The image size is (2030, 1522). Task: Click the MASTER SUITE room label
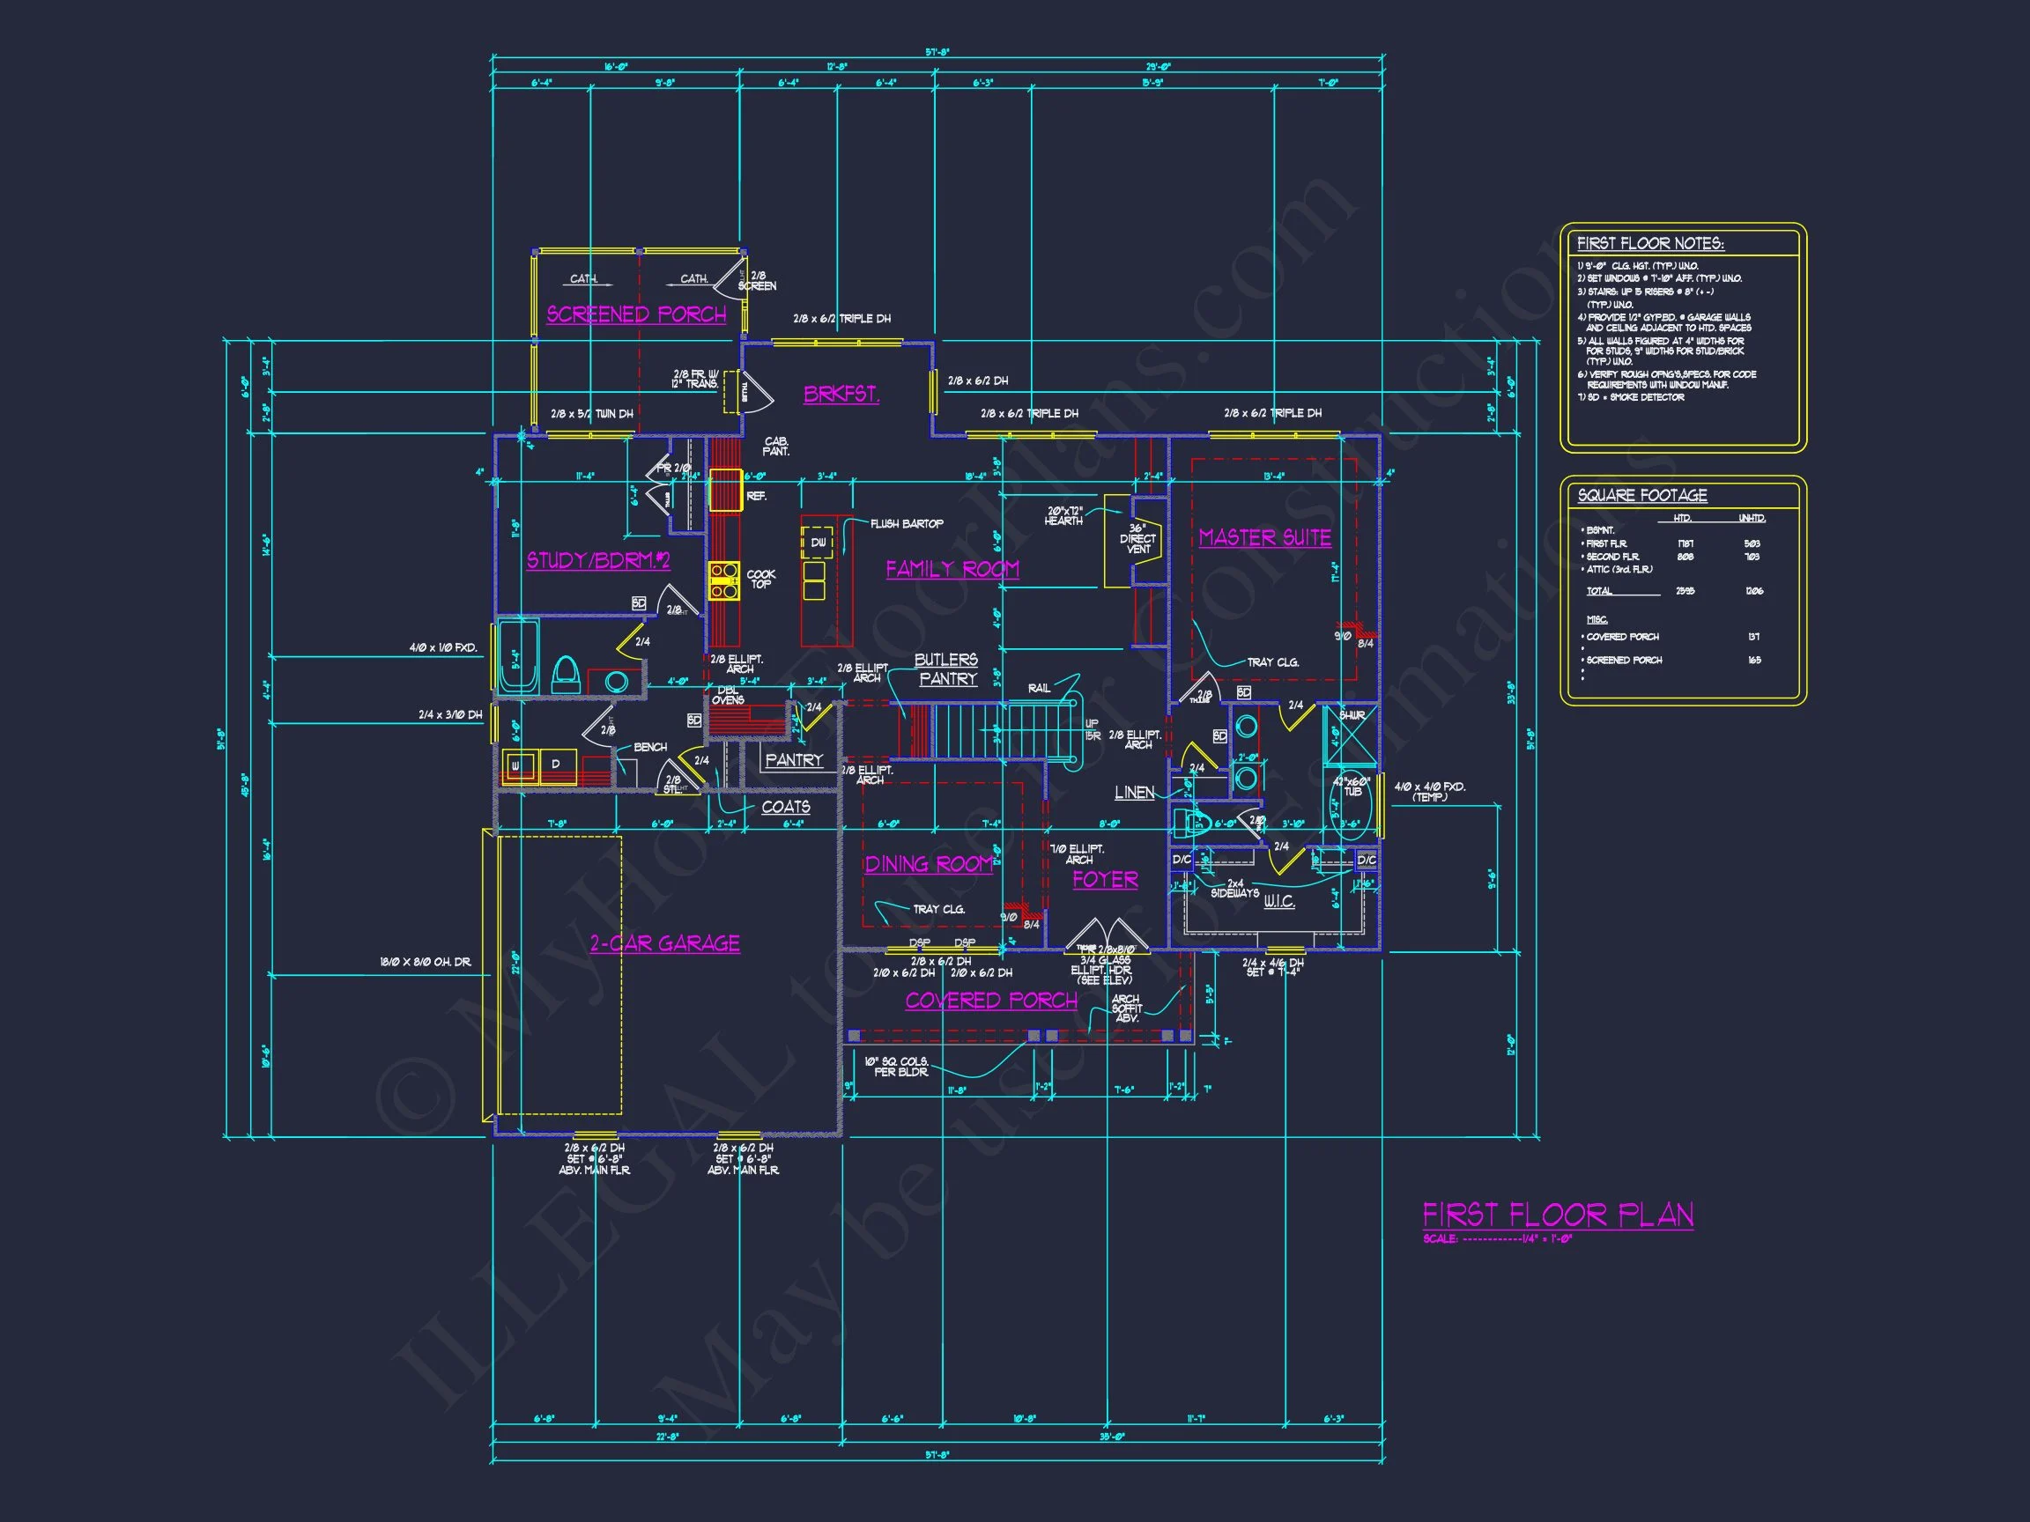pyautogui.click(x=1263, y=537)
